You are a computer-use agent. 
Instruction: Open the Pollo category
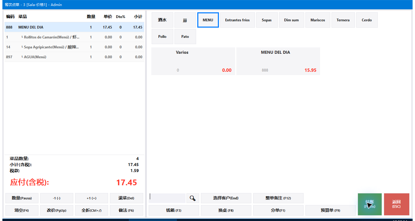[x=162, y=37]
